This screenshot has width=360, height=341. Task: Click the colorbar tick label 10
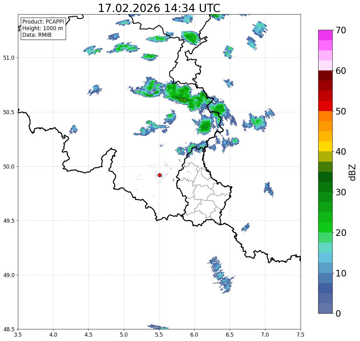341,273
